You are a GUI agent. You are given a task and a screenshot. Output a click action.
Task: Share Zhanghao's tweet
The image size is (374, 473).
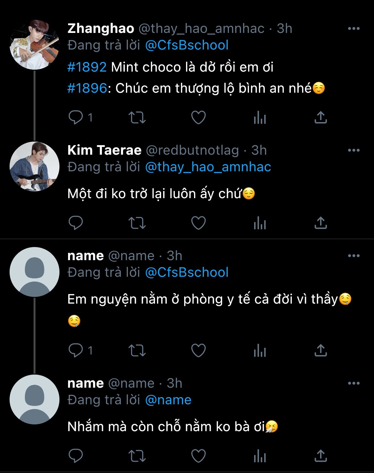[321, 118]
